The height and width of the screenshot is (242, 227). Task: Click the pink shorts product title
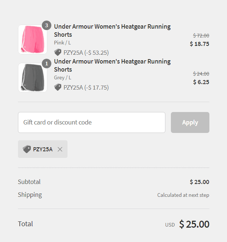[112, 30]
